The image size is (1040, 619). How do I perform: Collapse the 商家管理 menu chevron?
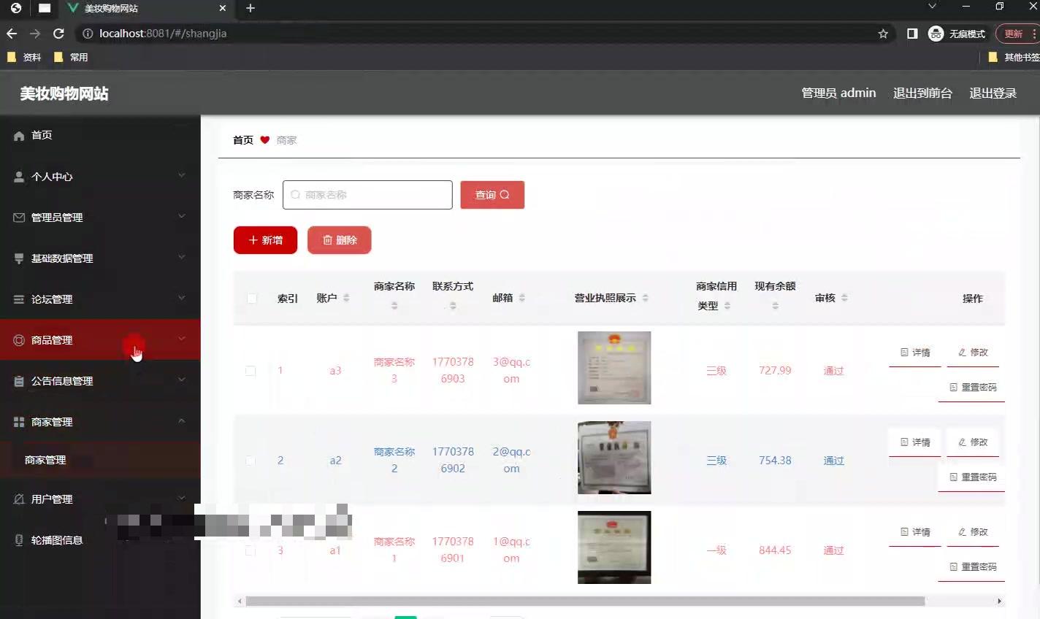click(x=182, y=420)
